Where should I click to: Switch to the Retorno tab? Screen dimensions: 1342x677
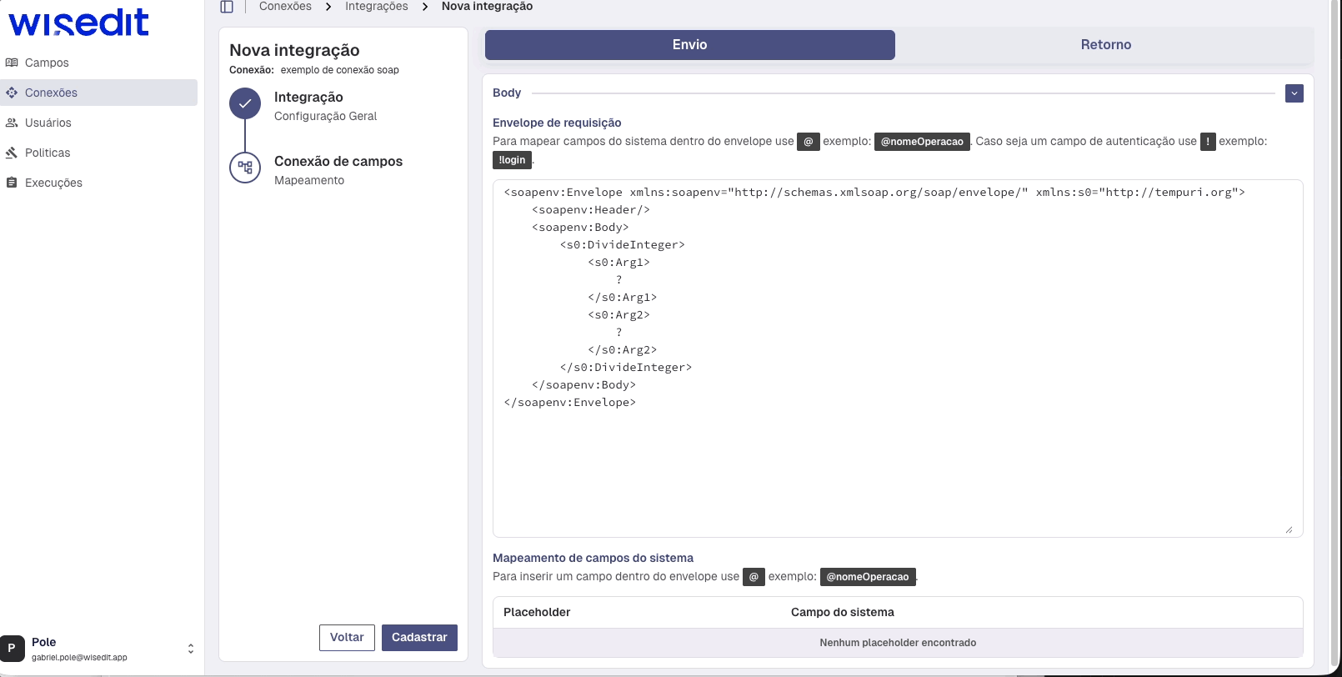click(x=1105, y=45)
